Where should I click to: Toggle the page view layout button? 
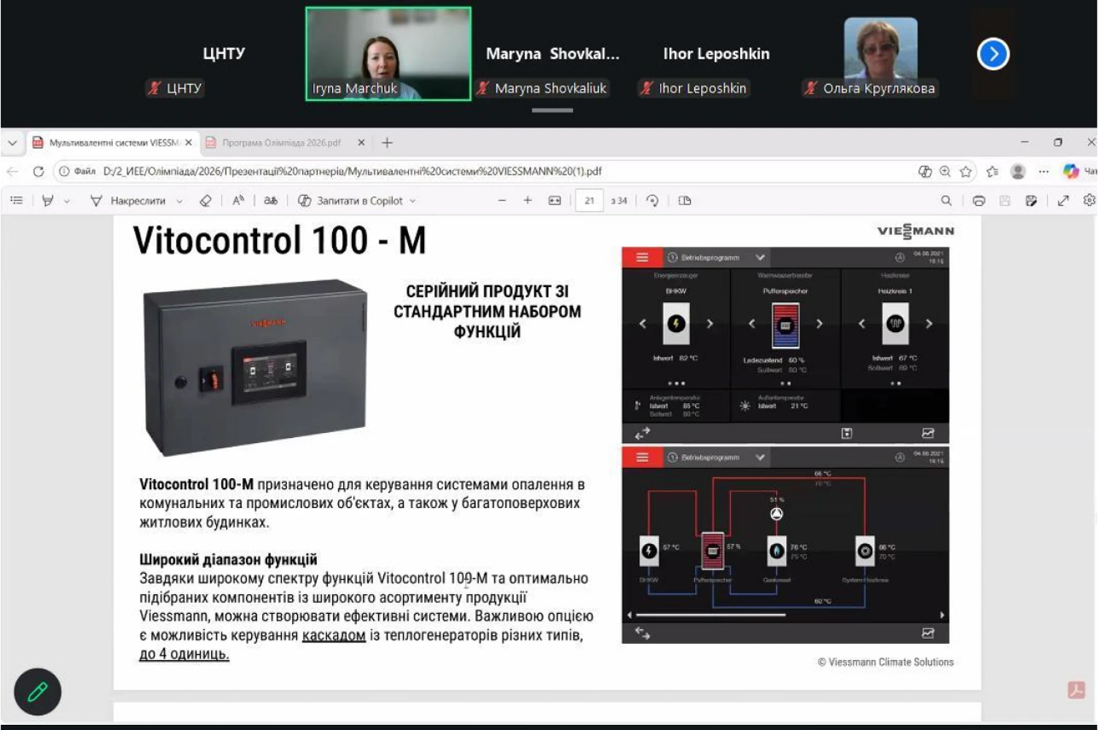[685, 201]
